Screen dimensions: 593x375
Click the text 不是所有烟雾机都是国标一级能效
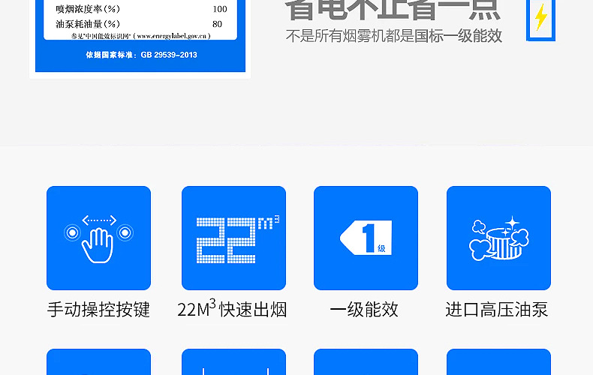393,36
